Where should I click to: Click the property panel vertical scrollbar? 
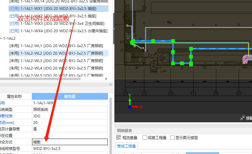point(111,125)
